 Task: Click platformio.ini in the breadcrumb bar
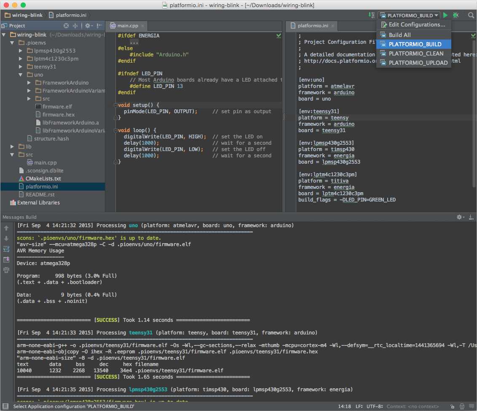tap(67, 15)
